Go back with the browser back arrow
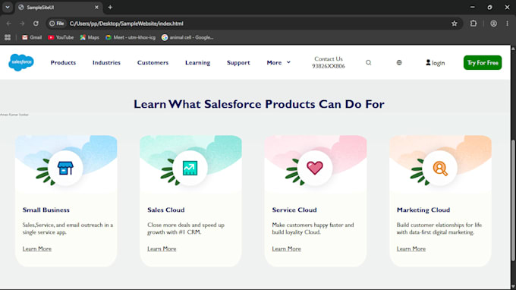 [9, 24]
